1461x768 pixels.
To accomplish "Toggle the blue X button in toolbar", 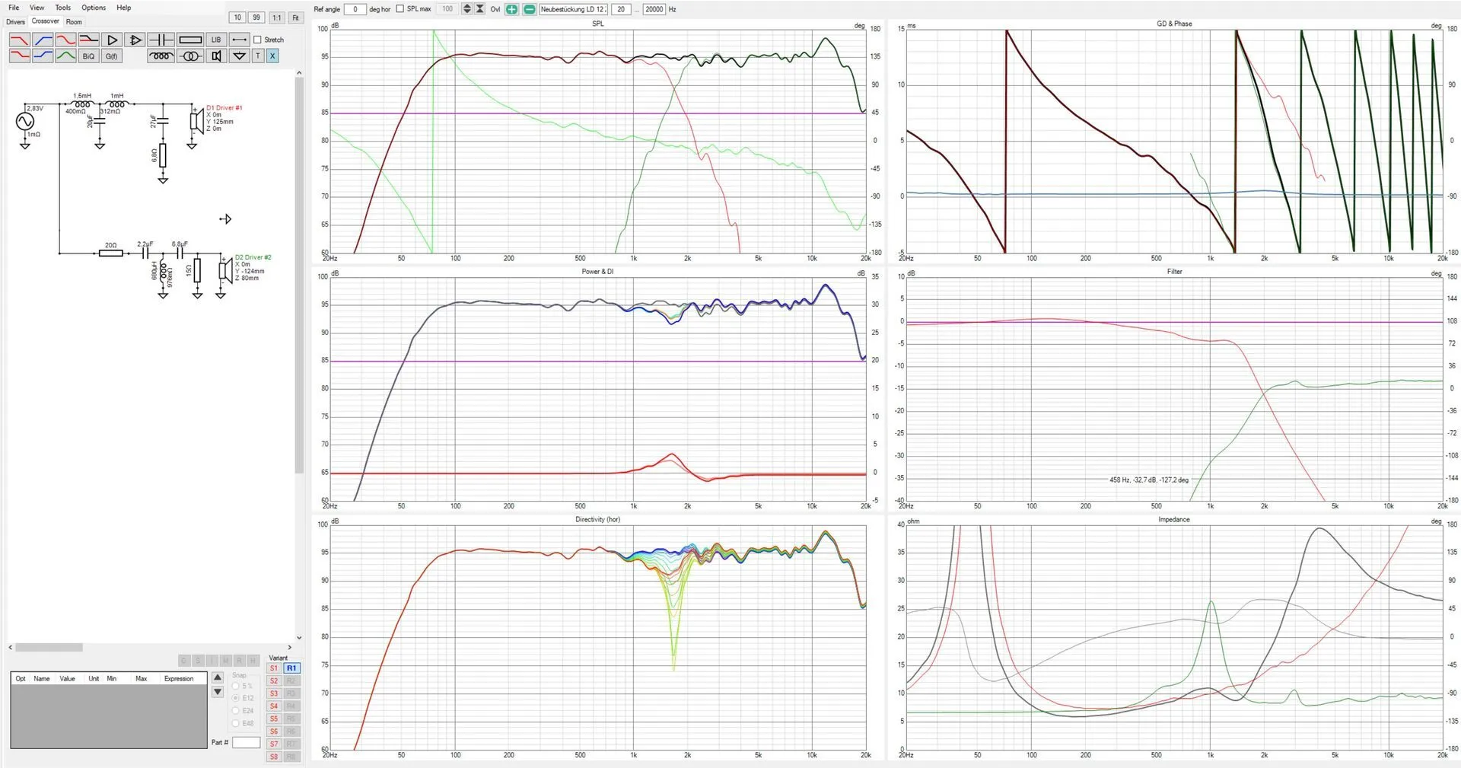I will (272, 56).
